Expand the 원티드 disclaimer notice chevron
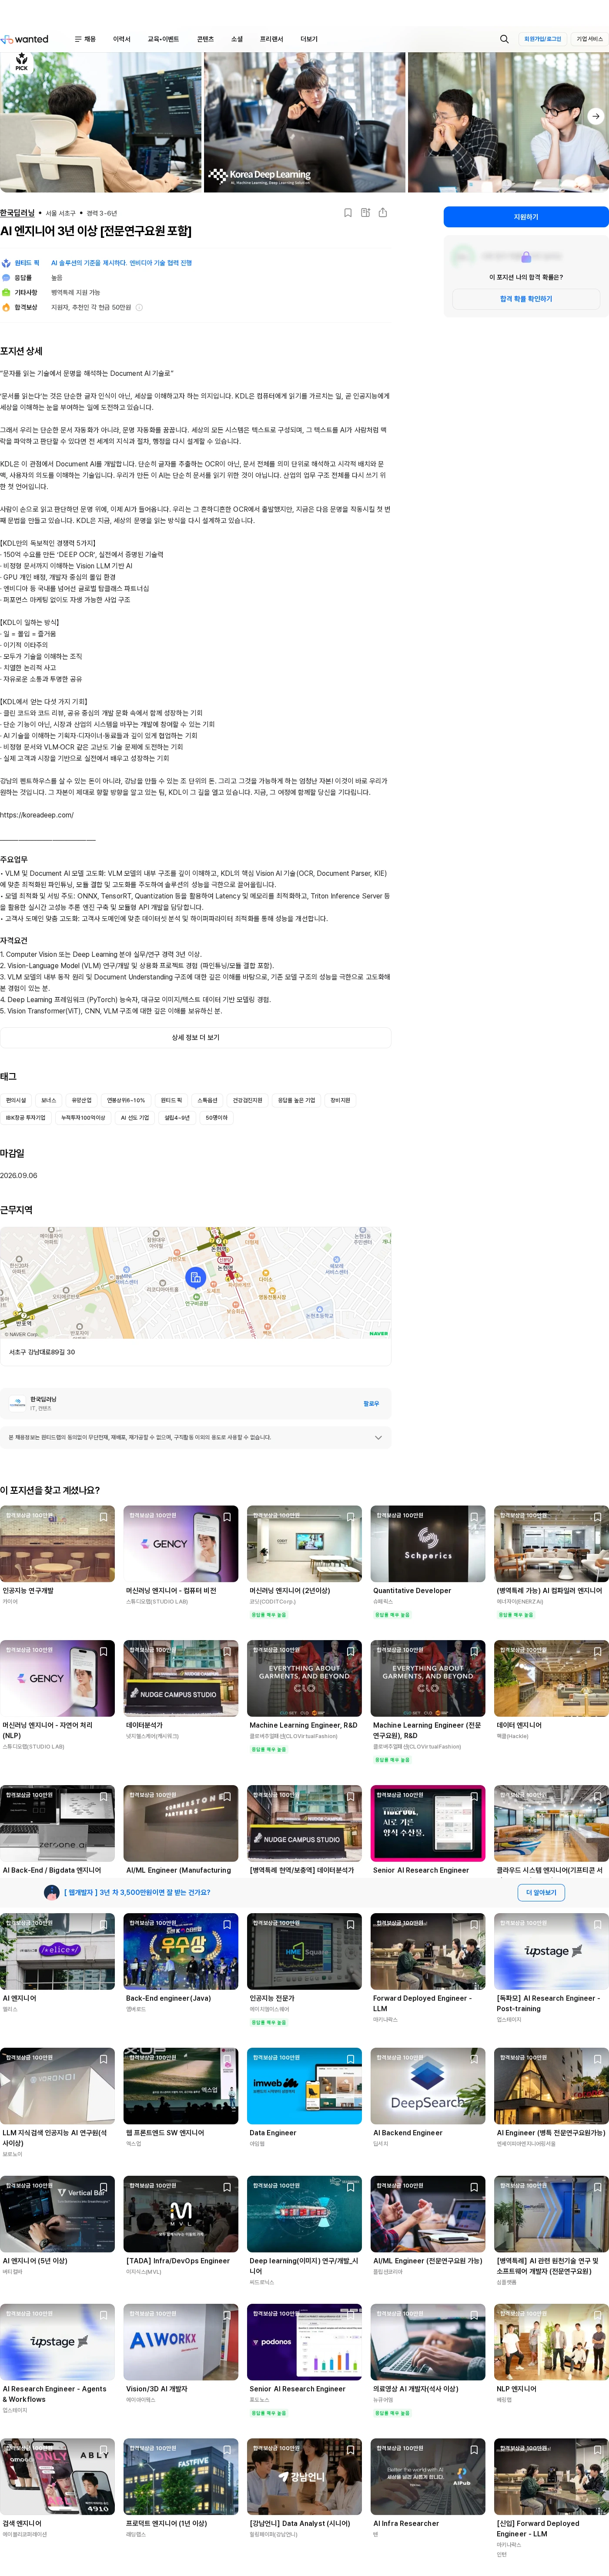Screen dimensions: 609x2576 point(378,1437)
